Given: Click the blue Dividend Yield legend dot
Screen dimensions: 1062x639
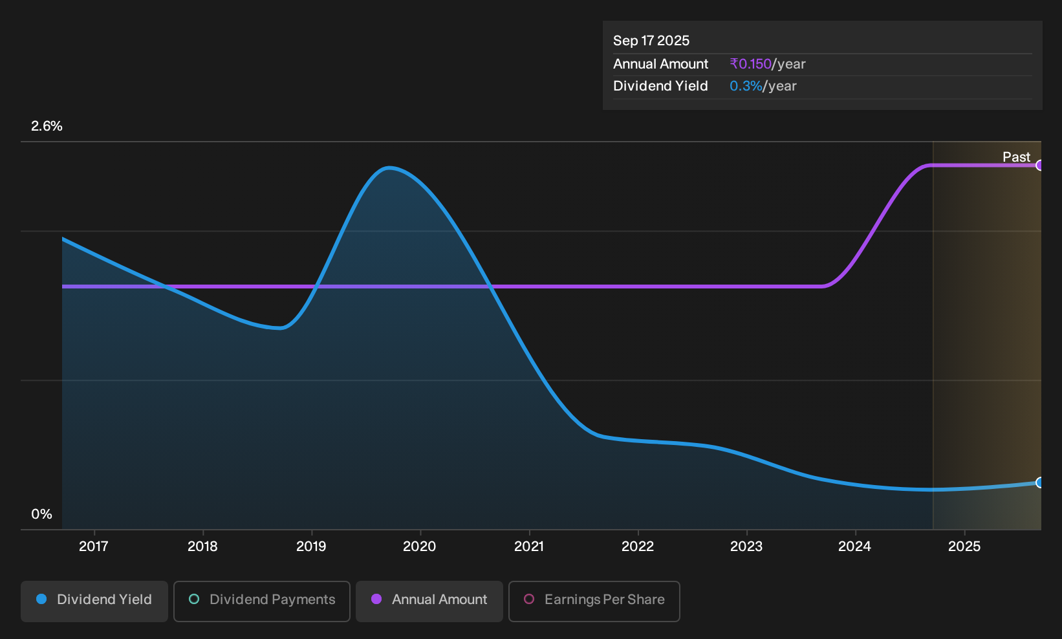Looking at the screenshot, I should 41,599.
